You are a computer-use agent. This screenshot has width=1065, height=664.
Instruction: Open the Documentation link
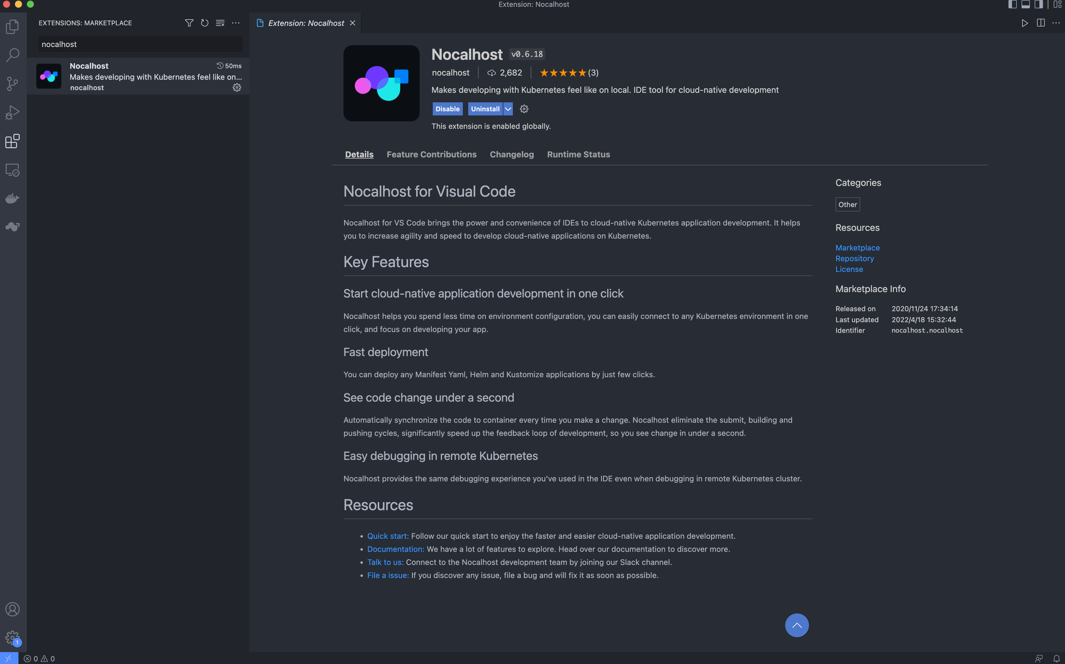point(396,549)
